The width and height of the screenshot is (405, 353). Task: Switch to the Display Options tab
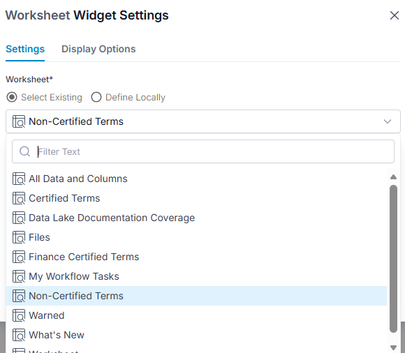pos(98,49)
